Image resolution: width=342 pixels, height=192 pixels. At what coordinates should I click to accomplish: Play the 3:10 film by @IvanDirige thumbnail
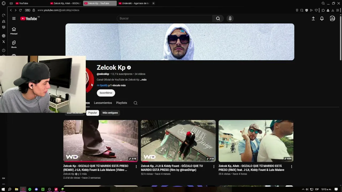[178, 141]
